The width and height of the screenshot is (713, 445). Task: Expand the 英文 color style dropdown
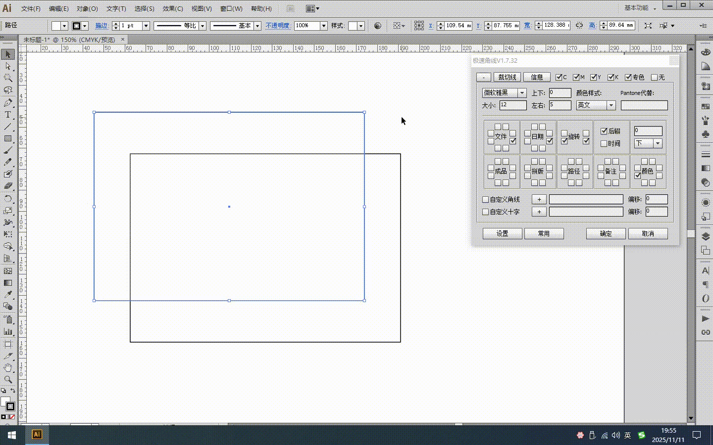611,105
